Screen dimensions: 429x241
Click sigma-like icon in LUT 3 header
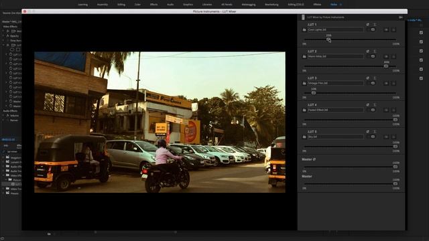tap(375, 78)
